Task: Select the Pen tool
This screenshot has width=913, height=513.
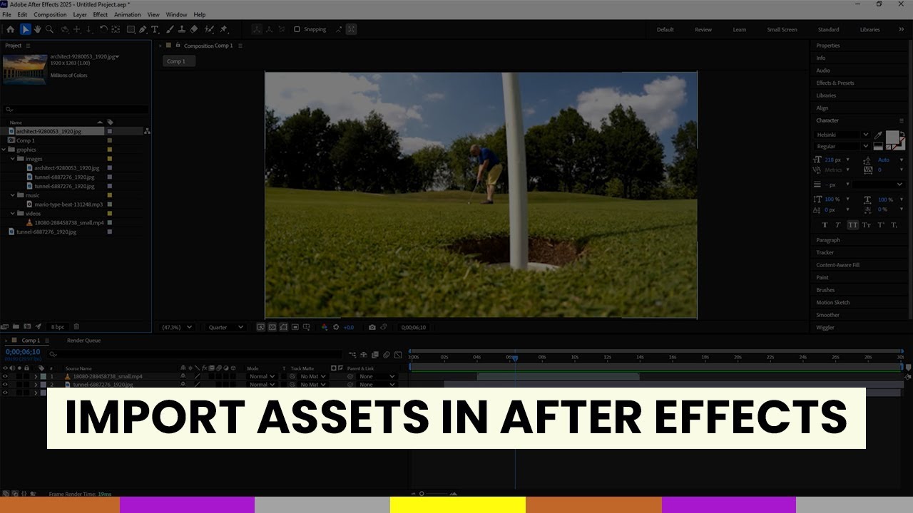Action: coord(143,29)
